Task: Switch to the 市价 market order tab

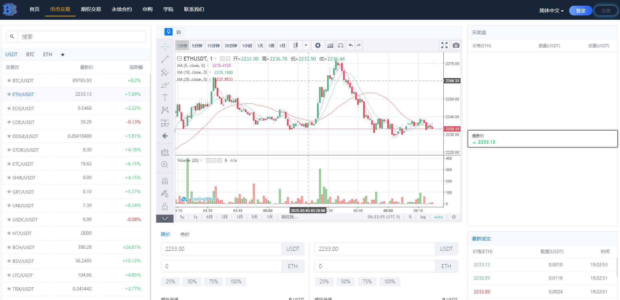Action: (185, 234)
